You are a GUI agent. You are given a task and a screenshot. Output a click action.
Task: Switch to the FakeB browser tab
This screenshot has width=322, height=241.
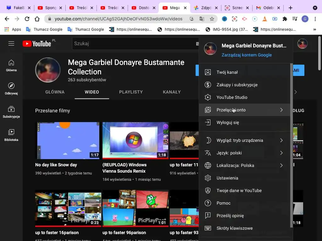click(x=19, y=8)
